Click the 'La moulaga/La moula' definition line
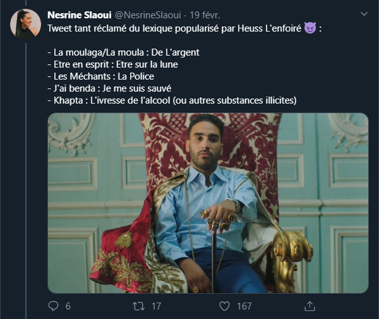This screenshot has width=379, height=319. pos(123,52)
